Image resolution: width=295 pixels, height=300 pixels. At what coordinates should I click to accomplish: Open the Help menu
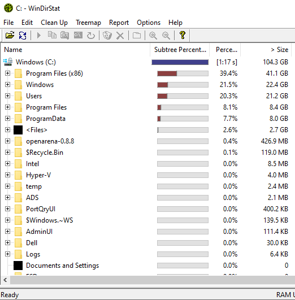coord(175,23)
